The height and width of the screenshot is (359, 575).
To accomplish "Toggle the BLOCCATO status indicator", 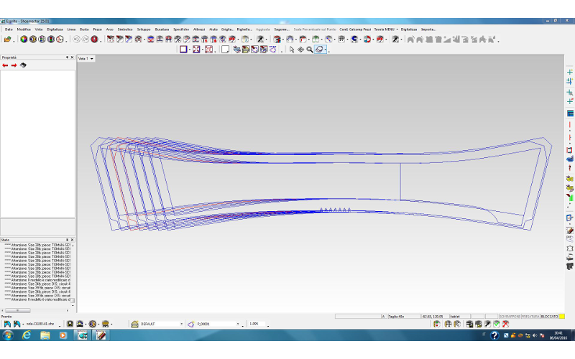I will click(x=550, y=316).
